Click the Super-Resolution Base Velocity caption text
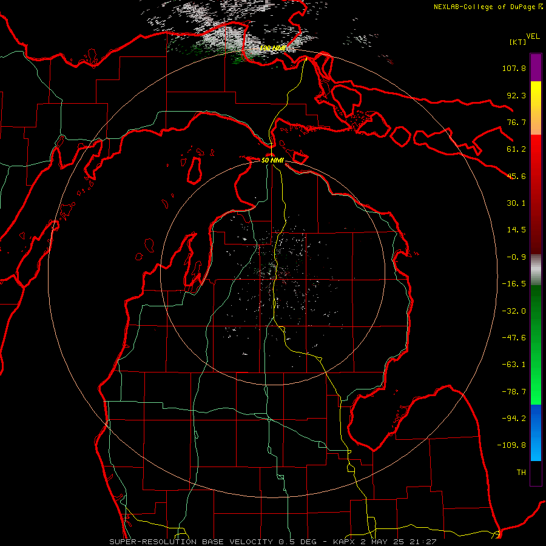Image resolution: width=546 pixels, height=546 pixels. point(272,542)
